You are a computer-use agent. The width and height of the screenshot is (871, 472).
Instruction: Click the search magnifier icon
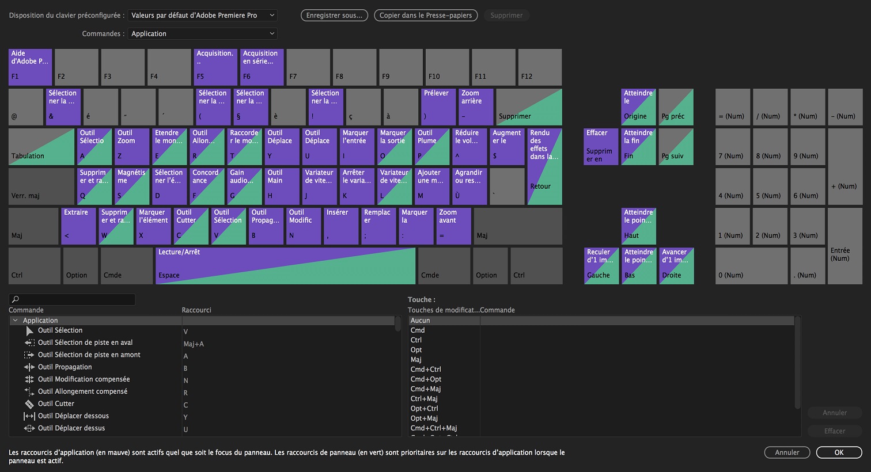[x=16, y=299]
